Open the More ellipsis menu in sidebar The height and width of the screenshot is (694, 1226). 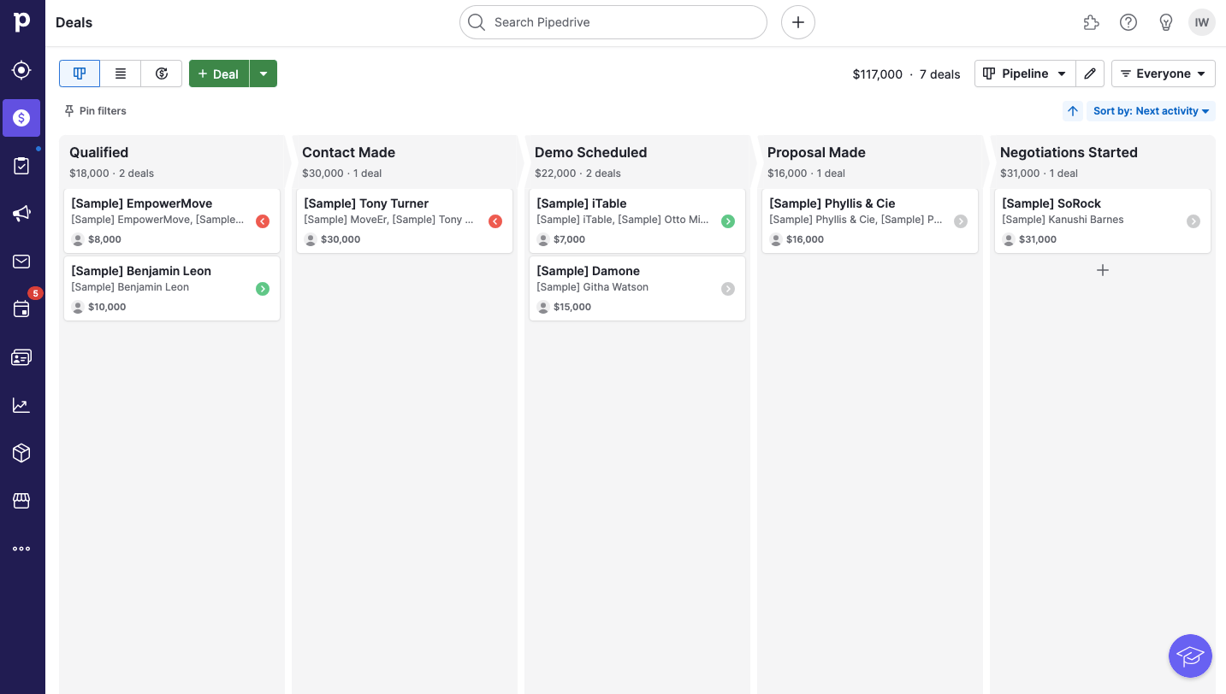click(22, 549)
